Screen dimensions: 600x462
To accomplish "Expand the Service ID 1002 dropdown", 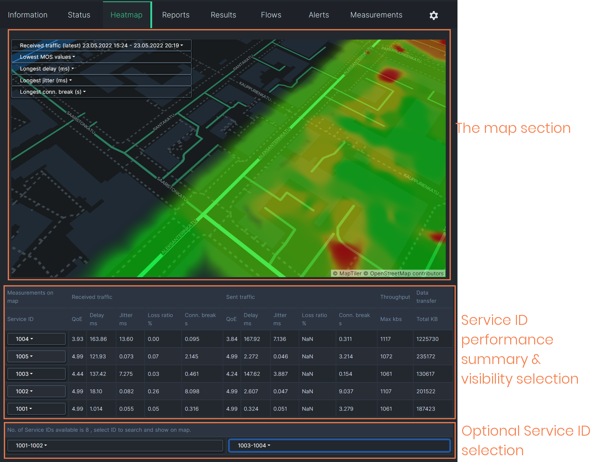I will (36, 391).
